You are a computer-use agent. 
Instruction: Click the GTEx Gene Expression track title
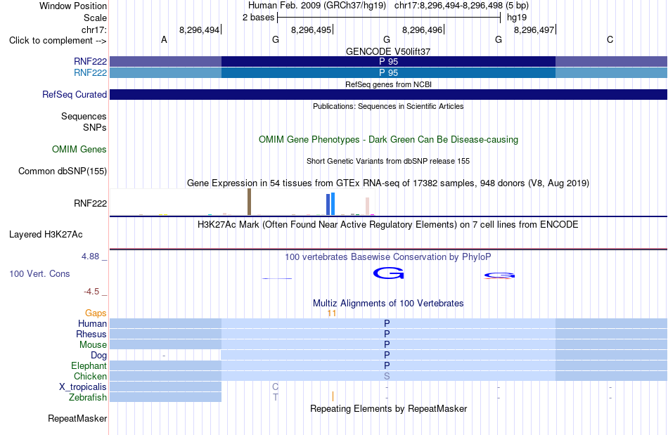tap(388, 183)
